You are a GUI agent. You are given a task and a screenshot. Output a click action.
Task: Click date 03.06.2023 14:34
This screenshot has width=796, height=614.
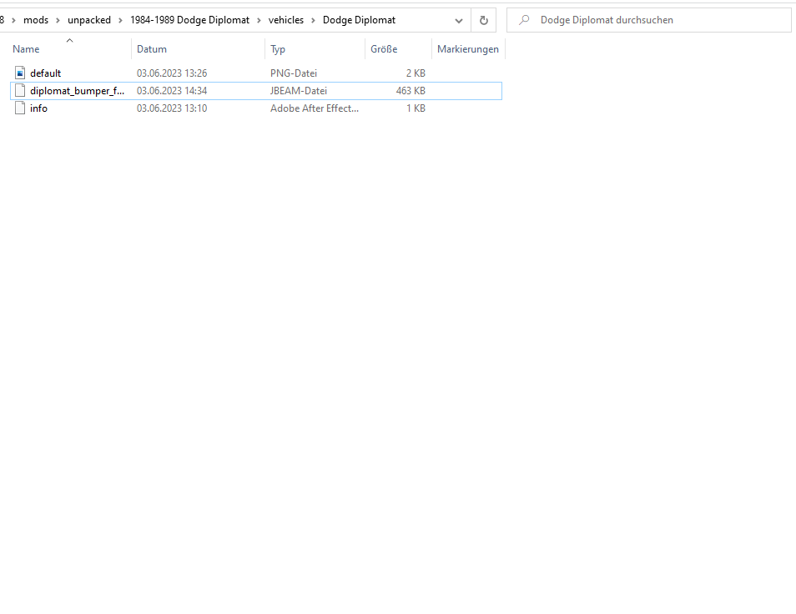coord(172,91)
